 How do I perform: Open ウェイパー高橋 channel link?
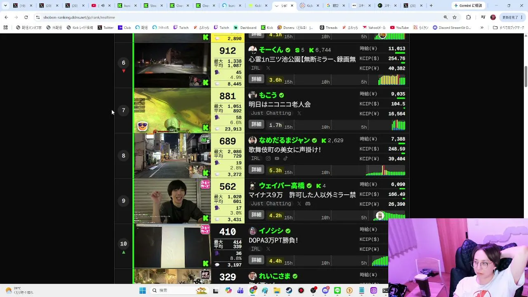point(281,186)
